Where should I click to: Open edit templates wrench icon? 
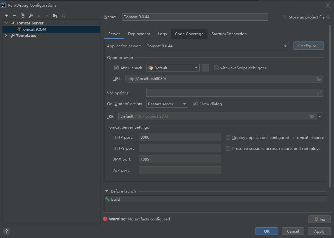pos(31,16)
